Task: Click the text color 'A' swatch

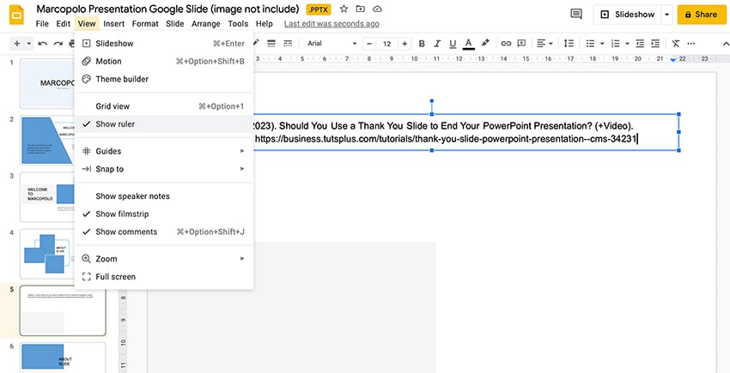Action: click(x=468, y=43)
